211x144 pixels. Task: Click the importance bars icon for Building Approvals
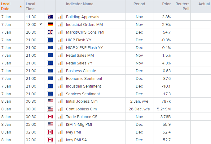(x=60, y=17)
